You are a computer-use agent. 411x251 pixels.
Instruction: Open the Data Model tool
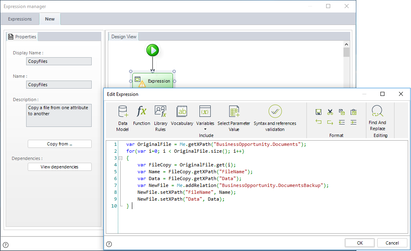(x=122, y=118)
